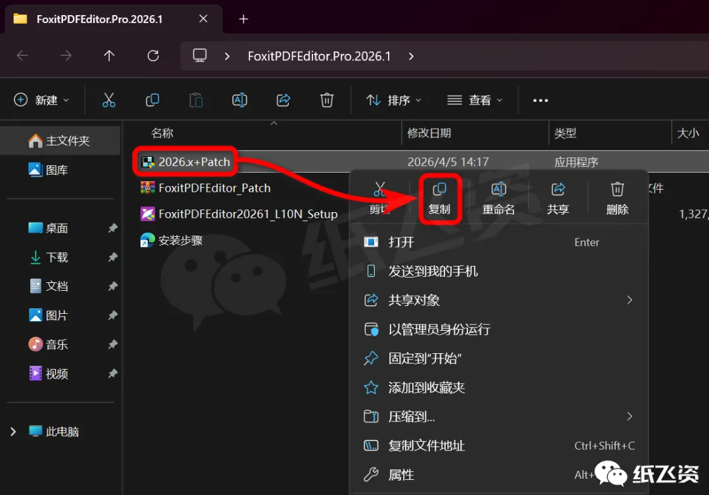Choose 固定到"开始" from context menu

pos(498,358)
